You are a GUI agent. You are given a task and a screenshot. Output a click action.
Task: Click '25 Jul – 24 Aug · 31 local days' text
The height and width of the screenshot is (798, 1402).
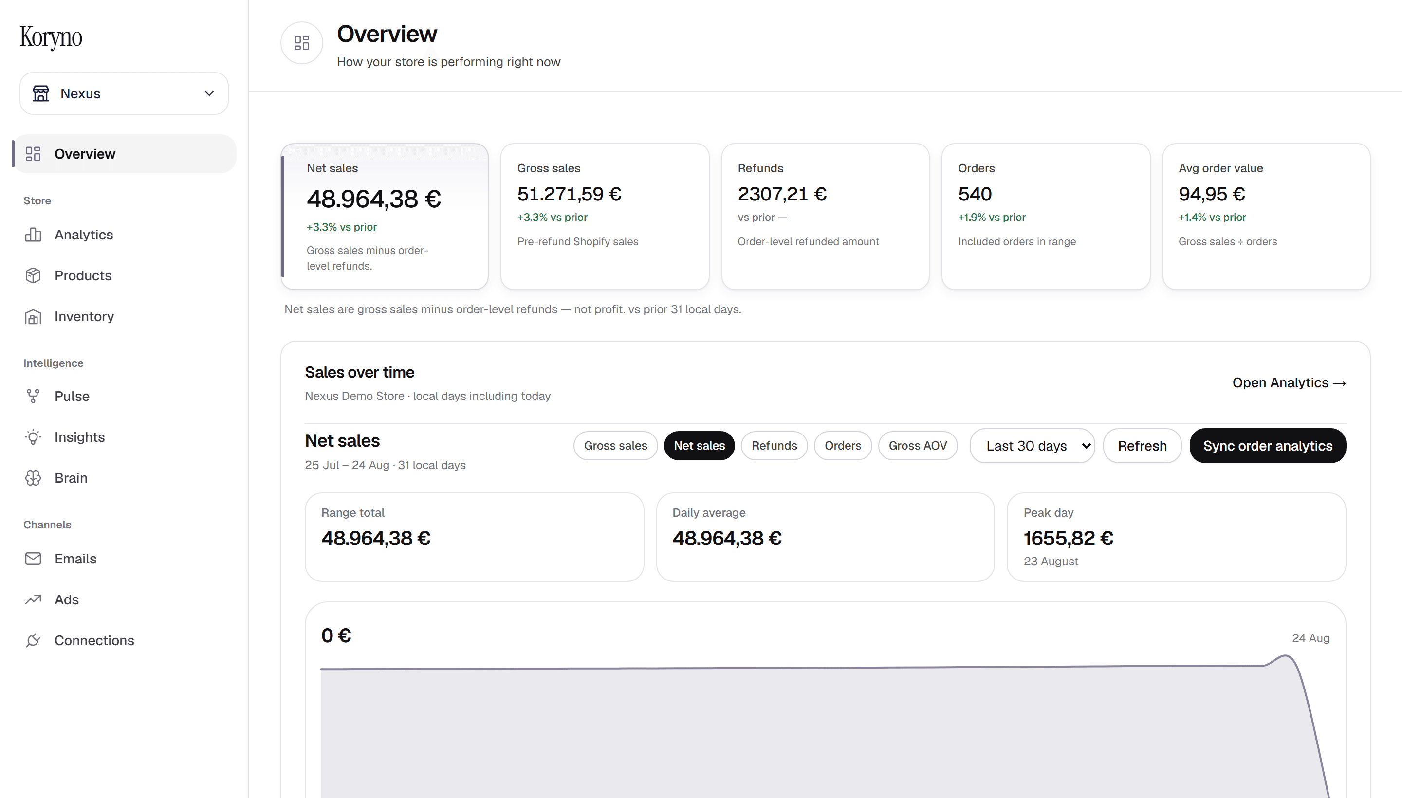[385, 465]
